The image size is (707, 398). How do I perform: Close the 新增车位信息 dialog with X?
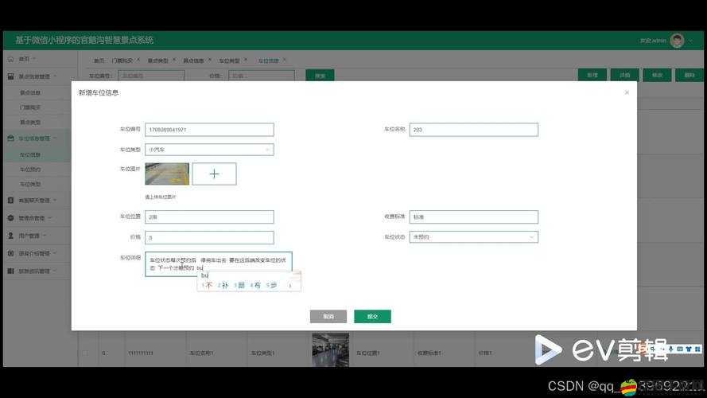pos(627,92)
